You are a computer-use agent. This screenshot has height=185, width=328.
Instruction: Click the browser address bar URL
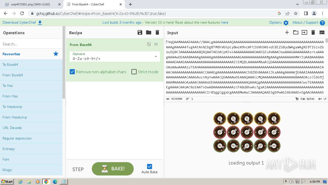click(x=101, y=14)
